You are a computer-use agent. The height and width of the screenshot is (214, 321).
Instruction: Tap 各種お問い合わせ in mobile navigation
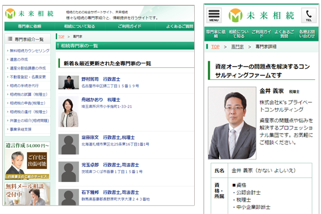pos(307,33)
